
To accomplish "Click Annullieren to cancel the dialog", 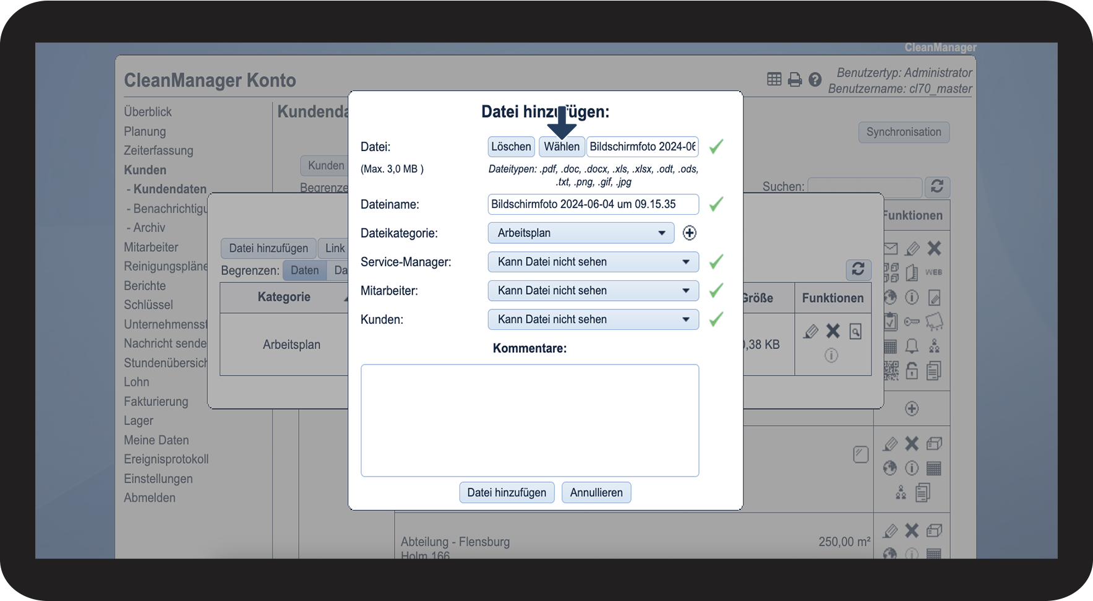I will pyautogui.click(x=596, y=493).
